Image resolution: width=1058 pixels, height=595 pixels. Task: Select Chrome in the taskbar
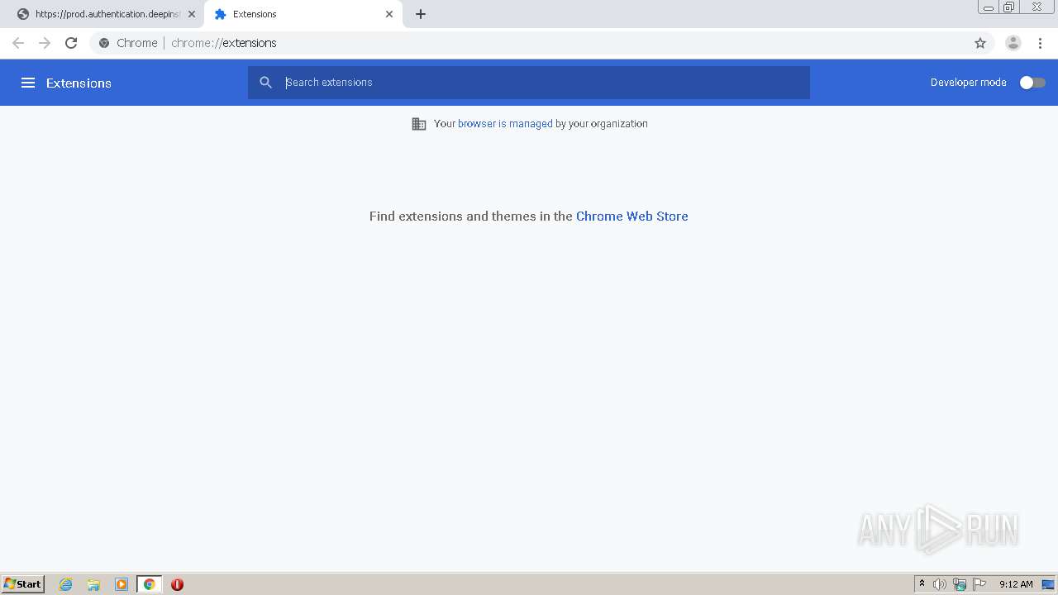(x=150, y=584)
